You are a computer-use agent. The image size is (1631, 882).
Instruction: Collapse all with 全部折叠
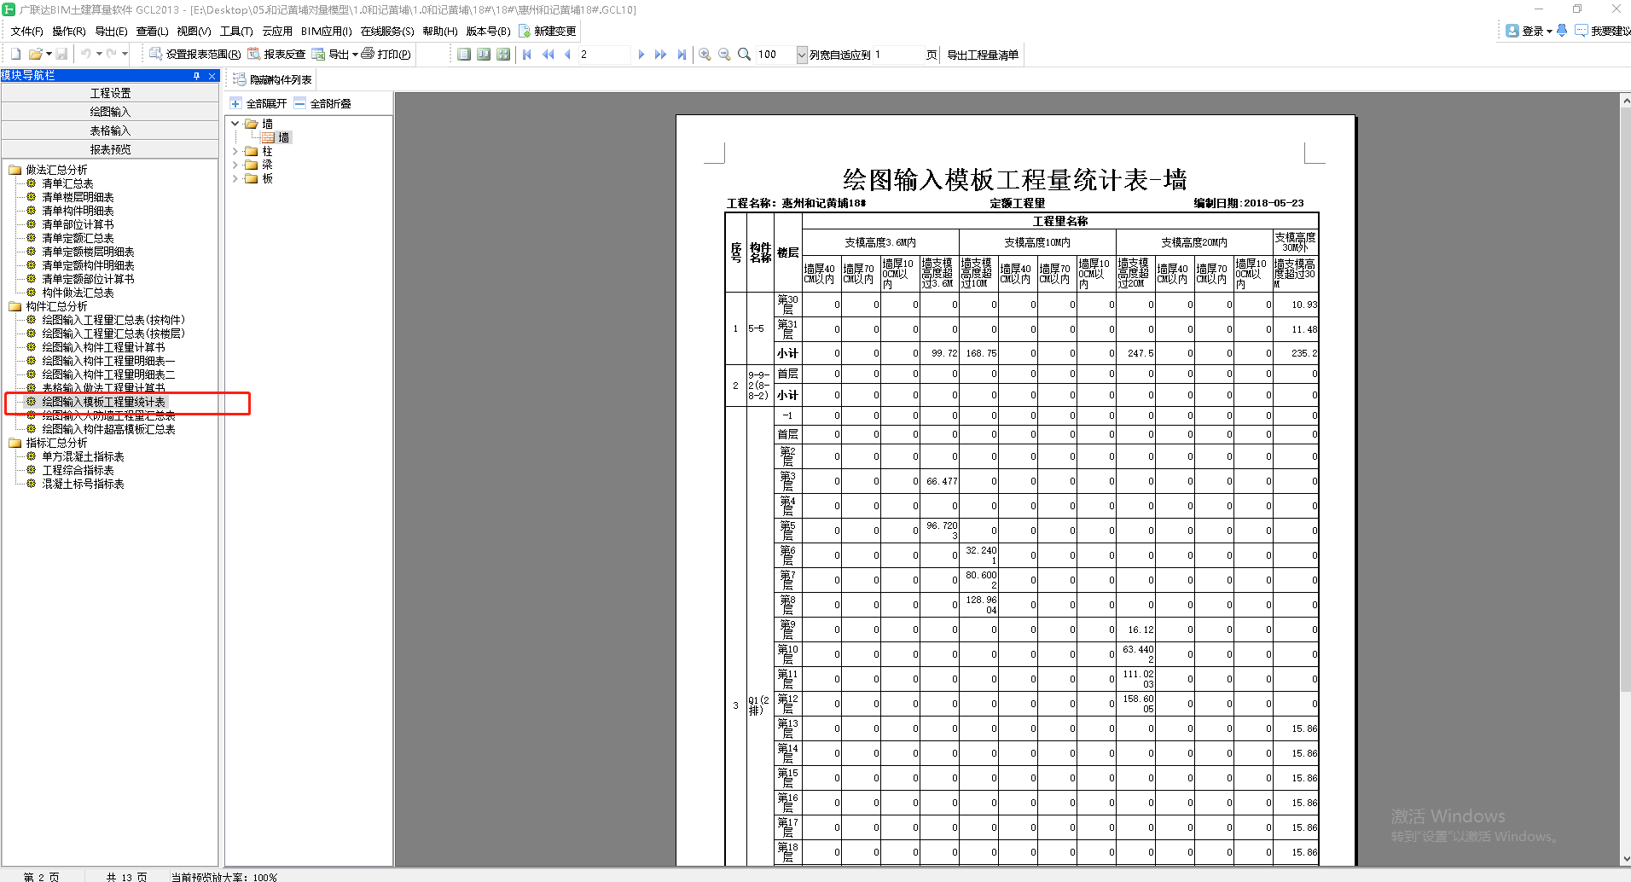click(x=322, y=103)
